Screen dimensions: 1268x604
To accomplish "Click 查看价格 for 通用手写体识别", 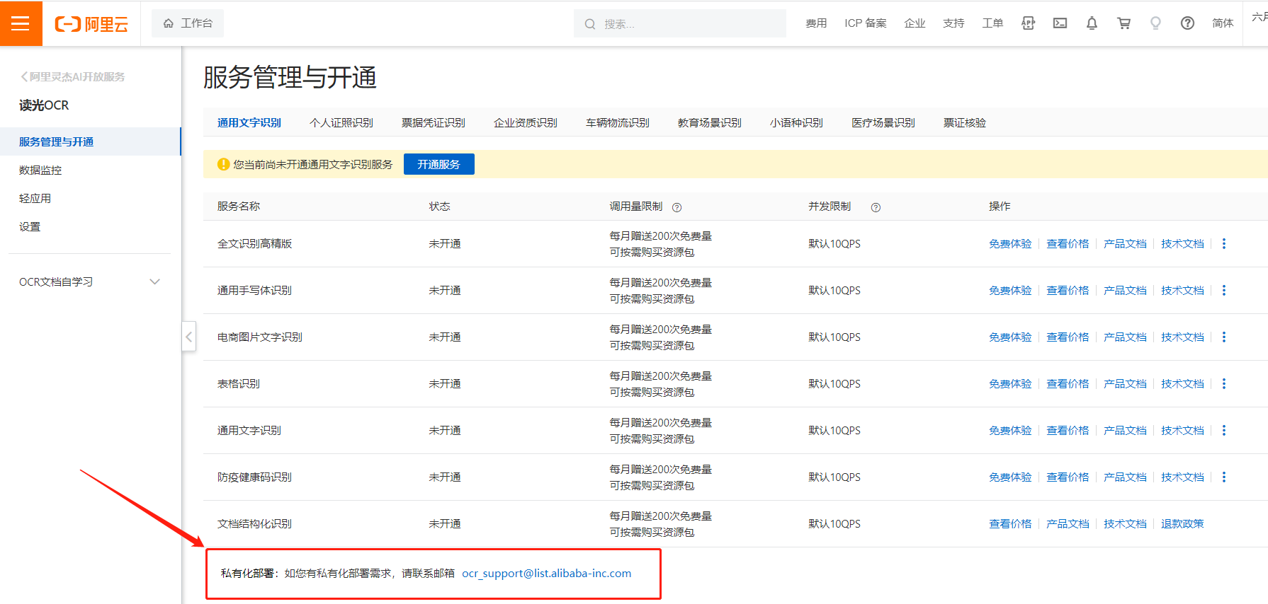I will tap(1068, 290).
